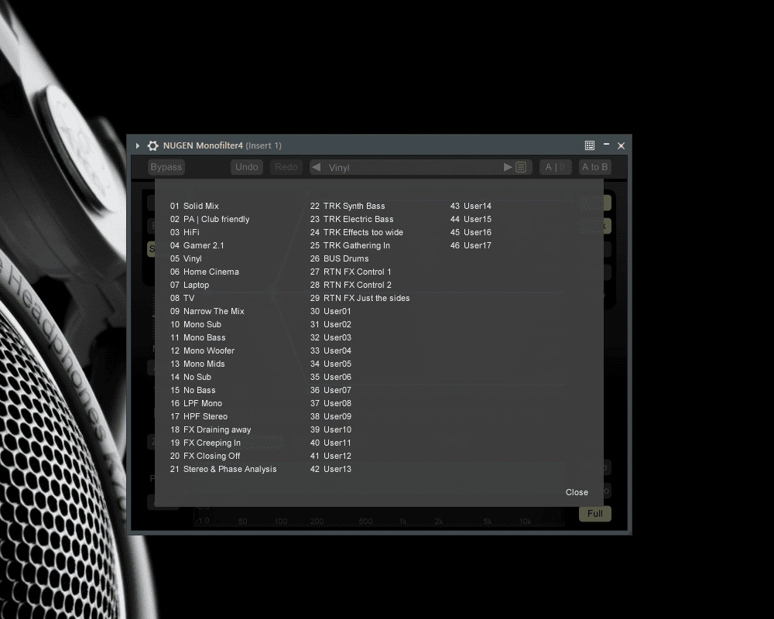Load the 12 Mono Woofer preset
Screen dimensions: 774x619
(202, 351)
